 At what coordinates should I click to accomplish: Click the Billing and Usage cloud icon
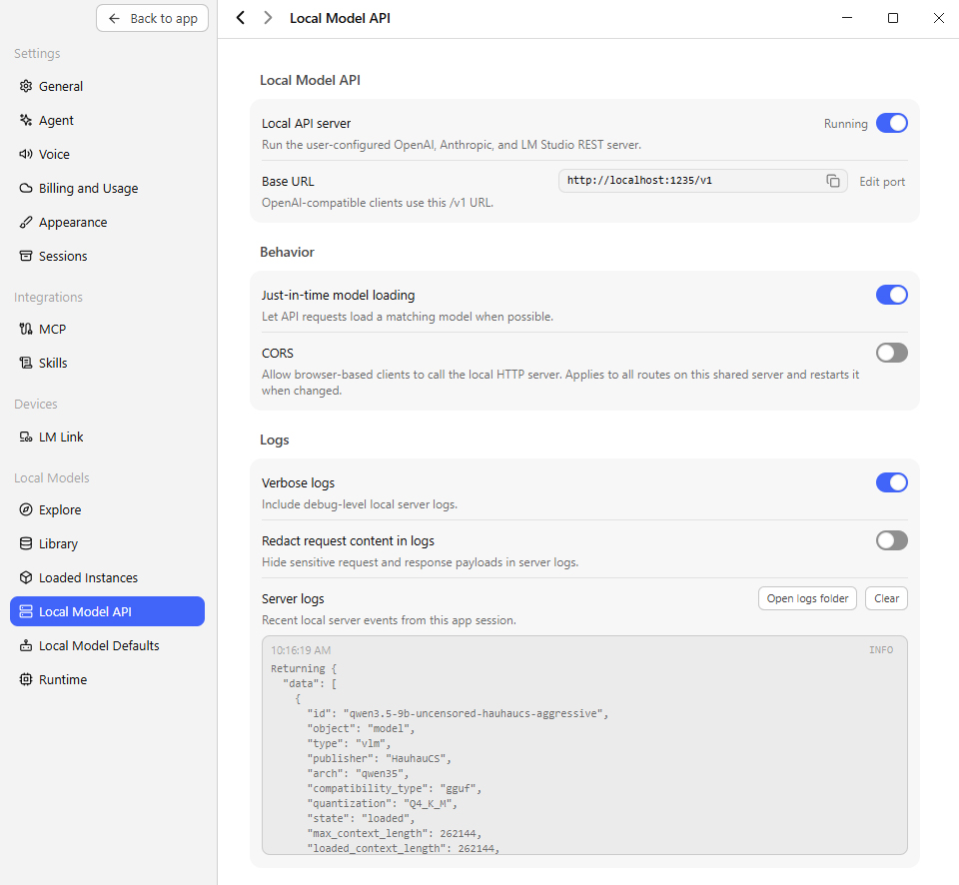click(x=26, y=189)
